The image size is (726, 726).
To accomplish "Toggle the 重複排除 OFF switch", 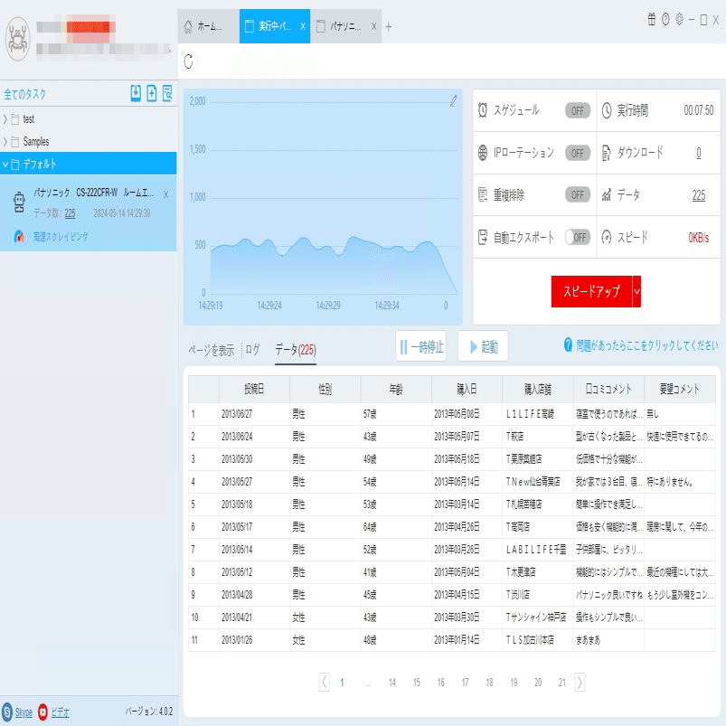I will point(578,195).
